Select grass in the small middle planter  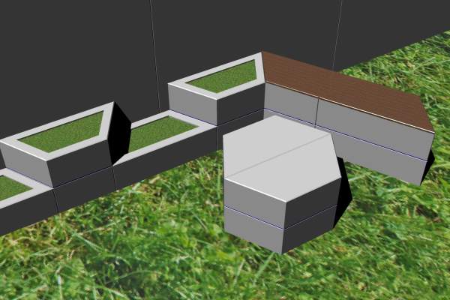pos(160,132)
